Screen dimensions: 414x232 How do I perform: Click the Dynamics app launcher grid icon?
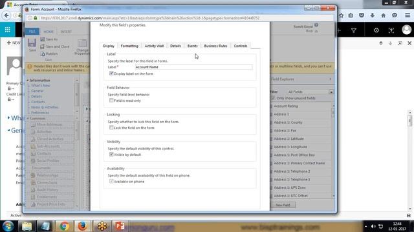tap(7, 30)
